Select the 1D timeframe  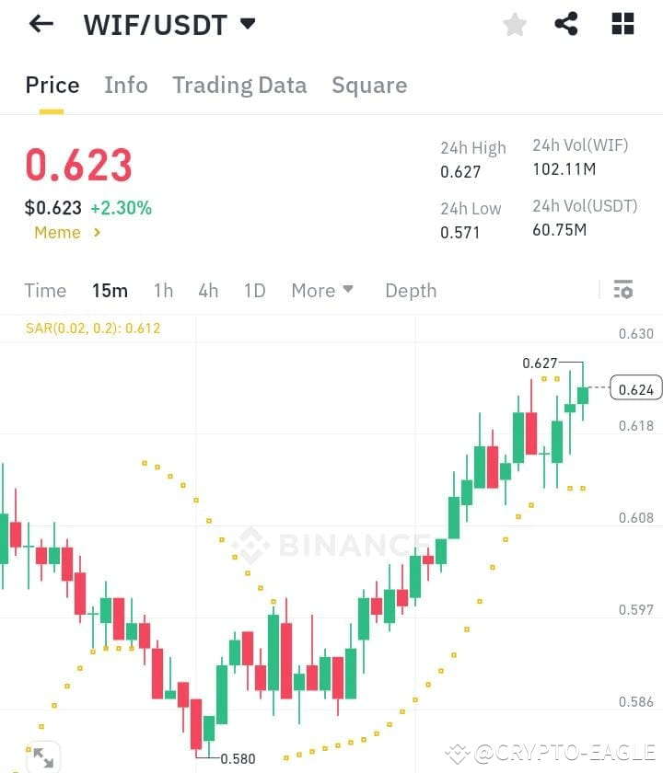click(252, 290)
